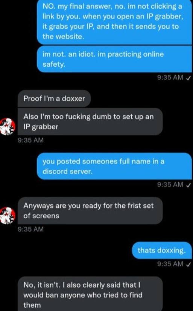193x311 pixels.
Task: Tap the read checkmark after 'practicing online safety'
Action: (x=188, y=78)
